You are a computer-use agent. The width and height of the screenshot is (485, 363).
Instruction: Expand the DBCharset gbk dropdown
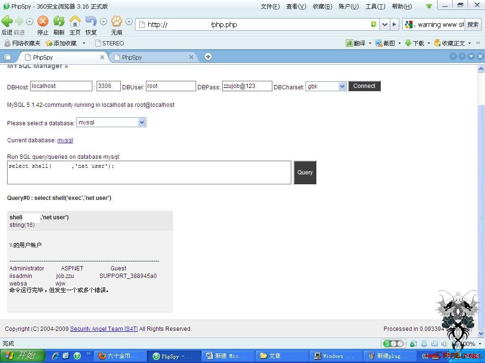[342, 86]
